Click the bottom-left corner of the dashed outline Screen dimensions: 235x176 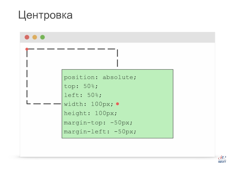[27, 104]
